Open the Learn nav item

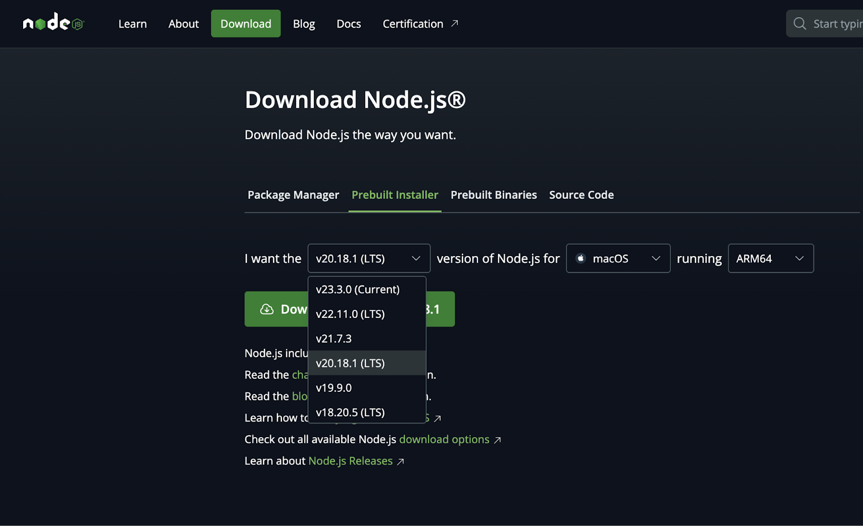(x=133, y=24)
